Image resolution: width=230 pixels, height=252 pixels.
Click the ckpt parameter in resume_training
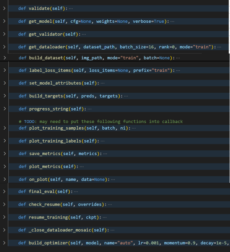pos(91,217)
